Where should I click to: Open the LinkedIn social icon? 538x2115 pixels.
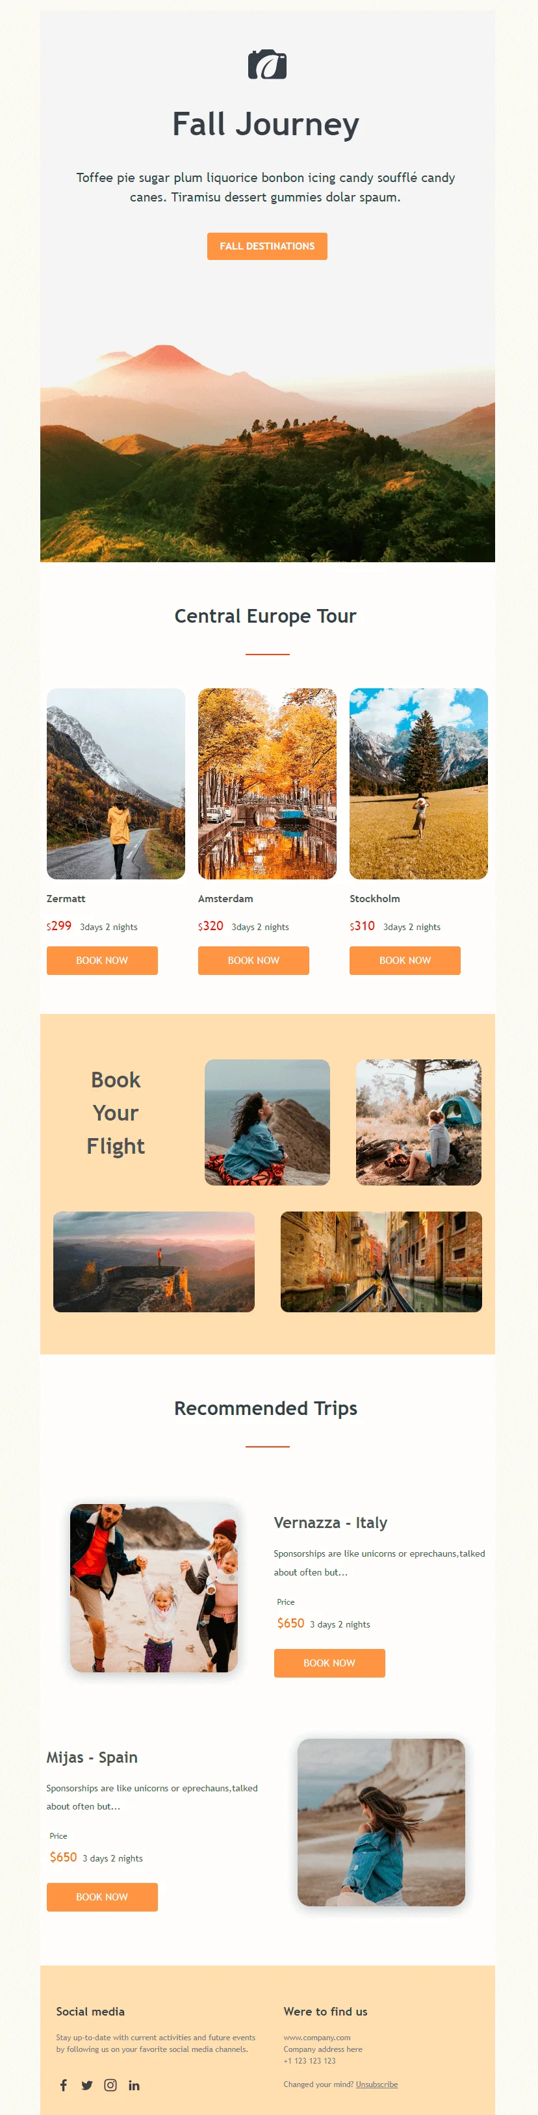tap(134, 2084)
